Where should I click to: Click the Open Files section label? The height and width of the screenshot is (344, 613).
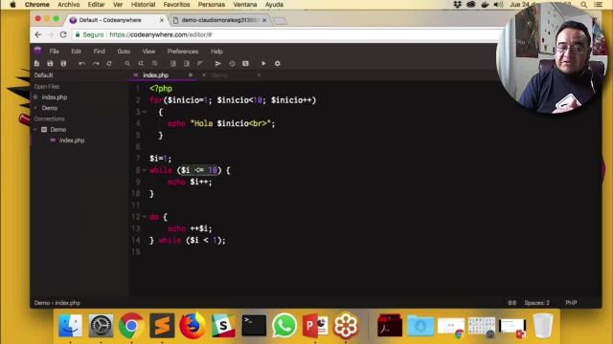47,87
